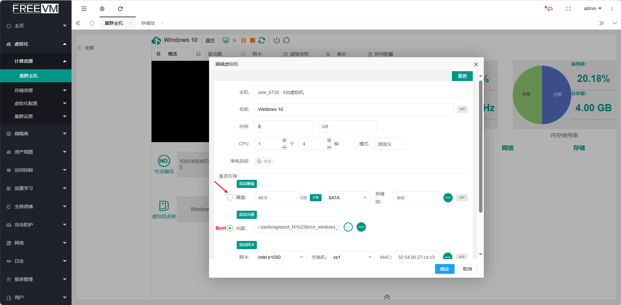Screen dimensions: 621x305
Task: Open the admin user dropdown
Action: (592, 9)
